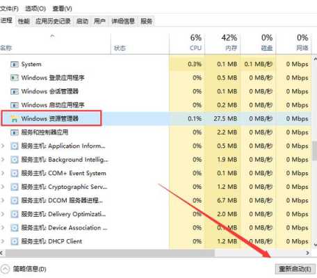Open the 文件(F) menu
Image resolution: width=317 pixels, height=278 pixels.
click(x=9, y=8)
